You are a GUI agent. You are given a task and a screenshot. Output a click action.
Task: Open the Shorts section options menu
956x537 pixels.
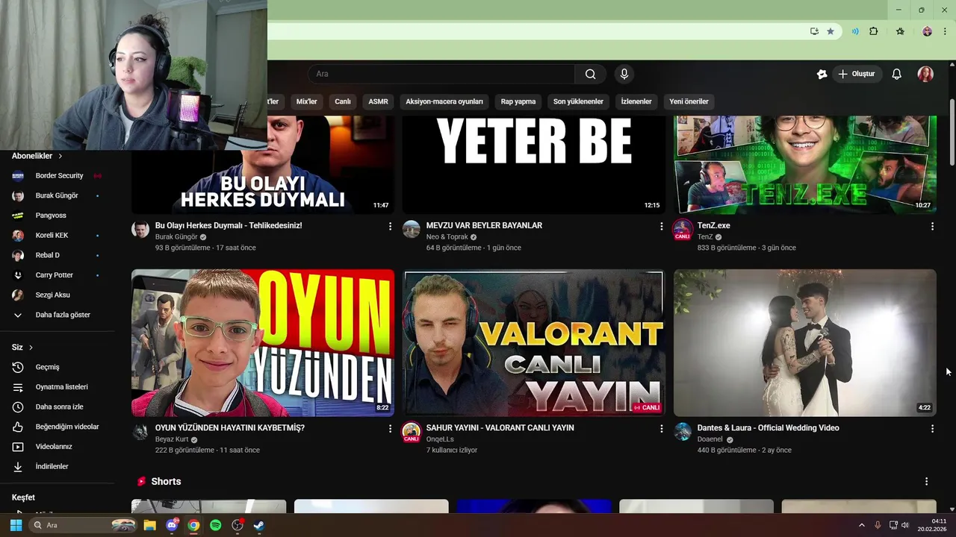926,482
